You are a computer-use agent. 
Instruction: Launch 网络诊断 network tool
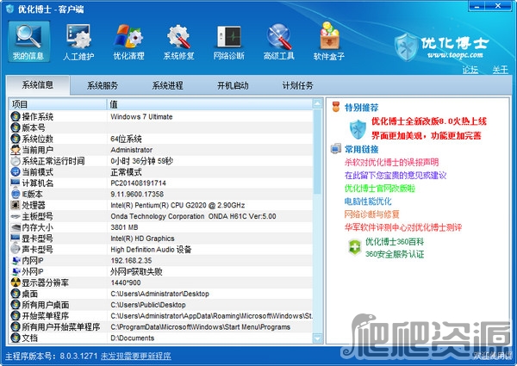(x=229, y=41)
